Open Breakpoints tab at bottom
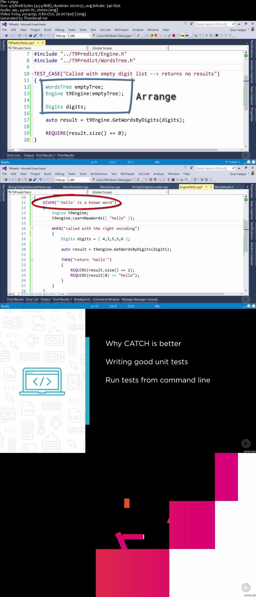 pos(82,299)
